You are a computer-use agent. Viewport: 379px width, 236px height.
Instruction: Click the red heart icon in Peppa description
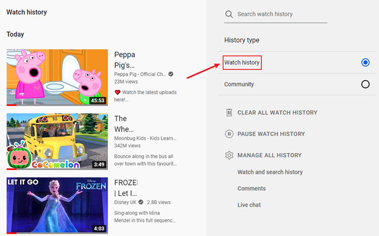point(117,92)
